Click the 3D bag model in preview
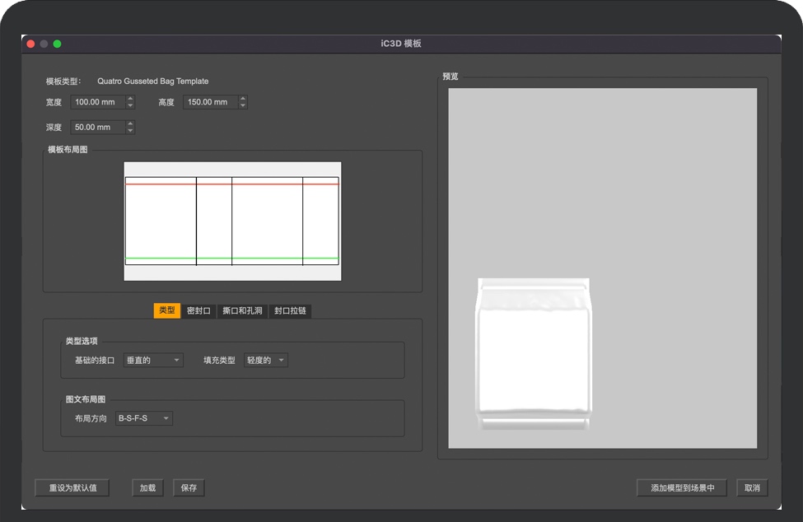Image resolution: width=803 pixels, height=522 pixels. coord(534,354)
